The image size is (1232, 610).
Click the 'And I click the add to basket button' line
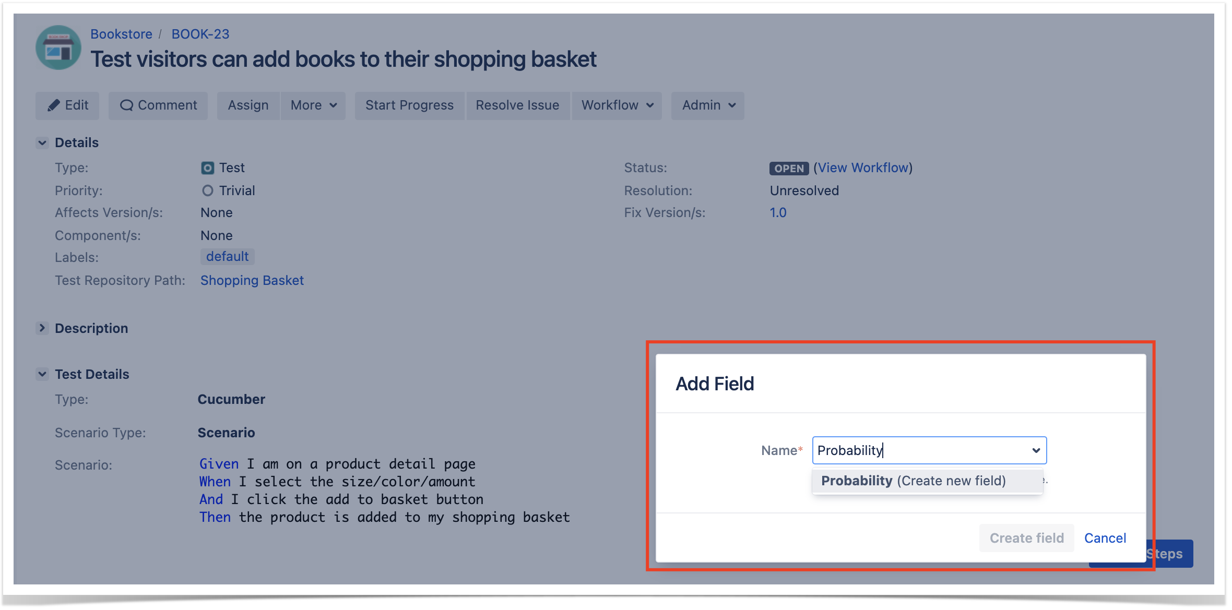click(341, 499)
